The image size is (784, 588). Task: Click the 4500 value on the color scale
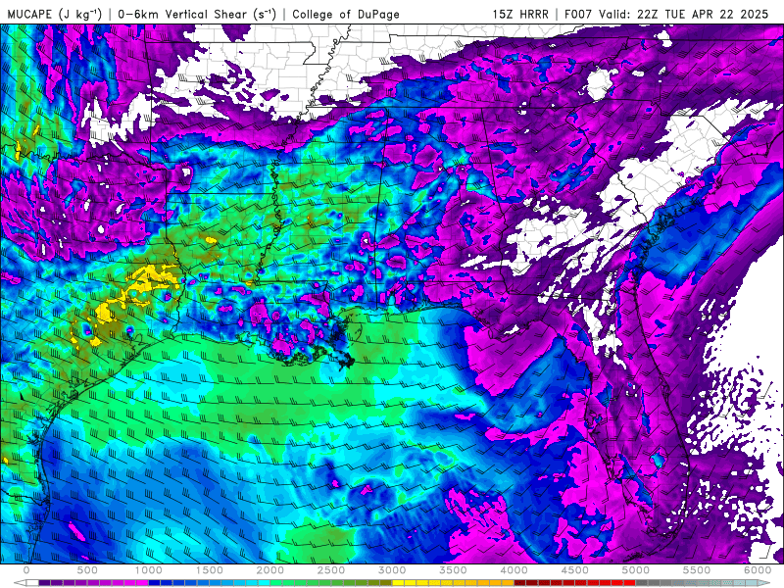(x=575, y=570)
